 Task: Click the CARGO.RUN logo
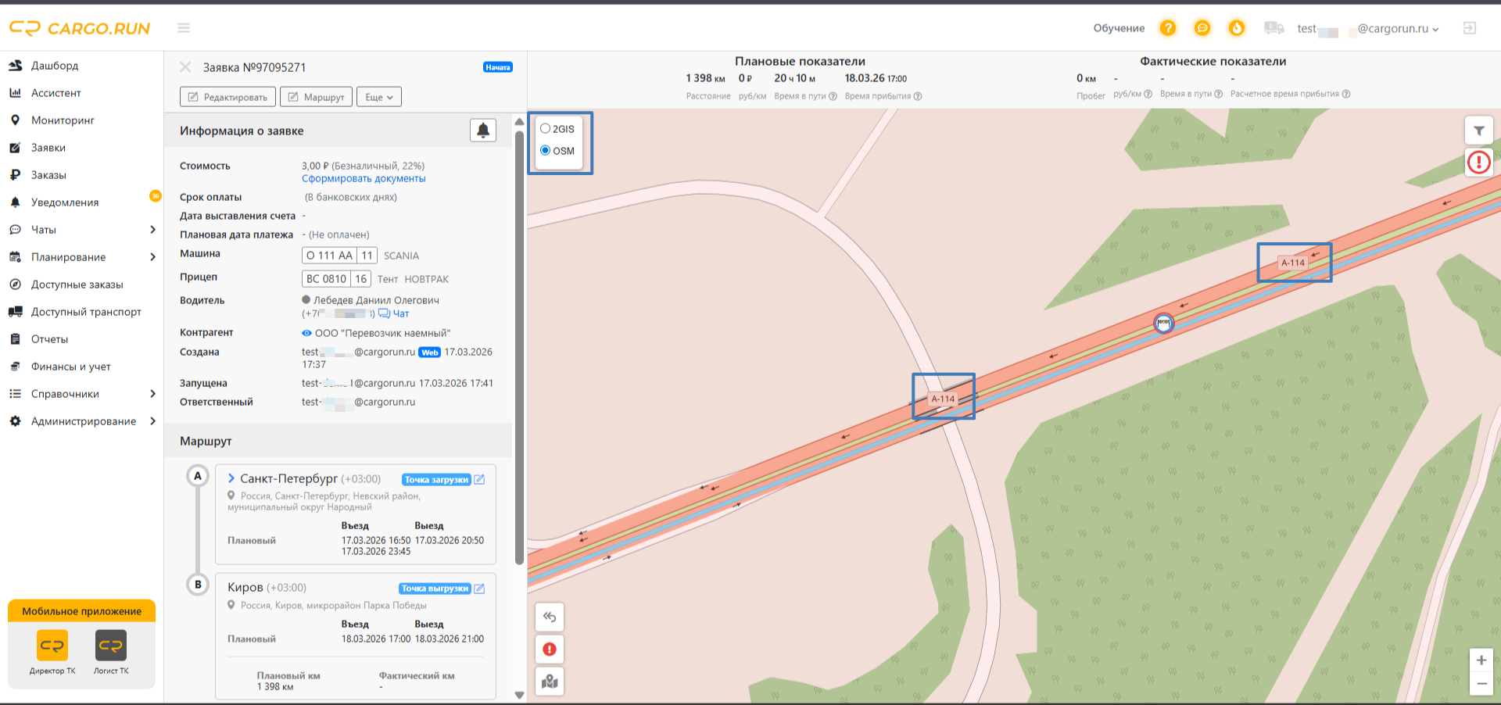coord(79,28)
